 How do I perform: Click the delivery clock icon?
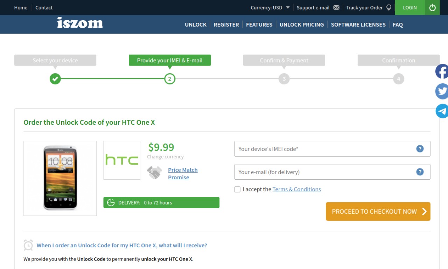tap(111, 202)
